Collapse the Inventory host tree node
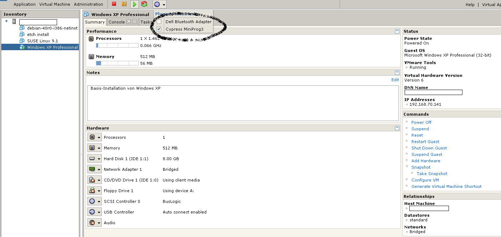The image size is (501, 237). [7, 22]
